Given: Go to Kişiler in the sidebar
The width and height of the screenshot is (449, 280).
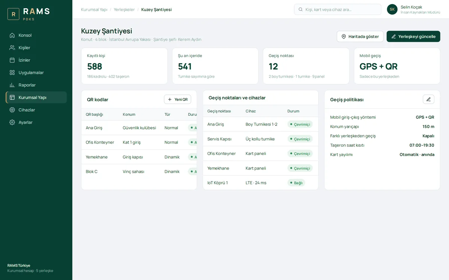Looking at the screenshot, I should [36, 47].
